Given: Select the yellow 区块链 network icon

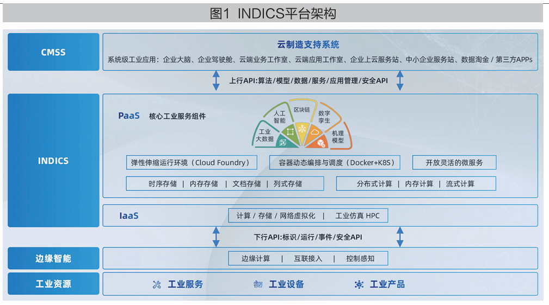Looking at the screenshot, I should point(302,129).
